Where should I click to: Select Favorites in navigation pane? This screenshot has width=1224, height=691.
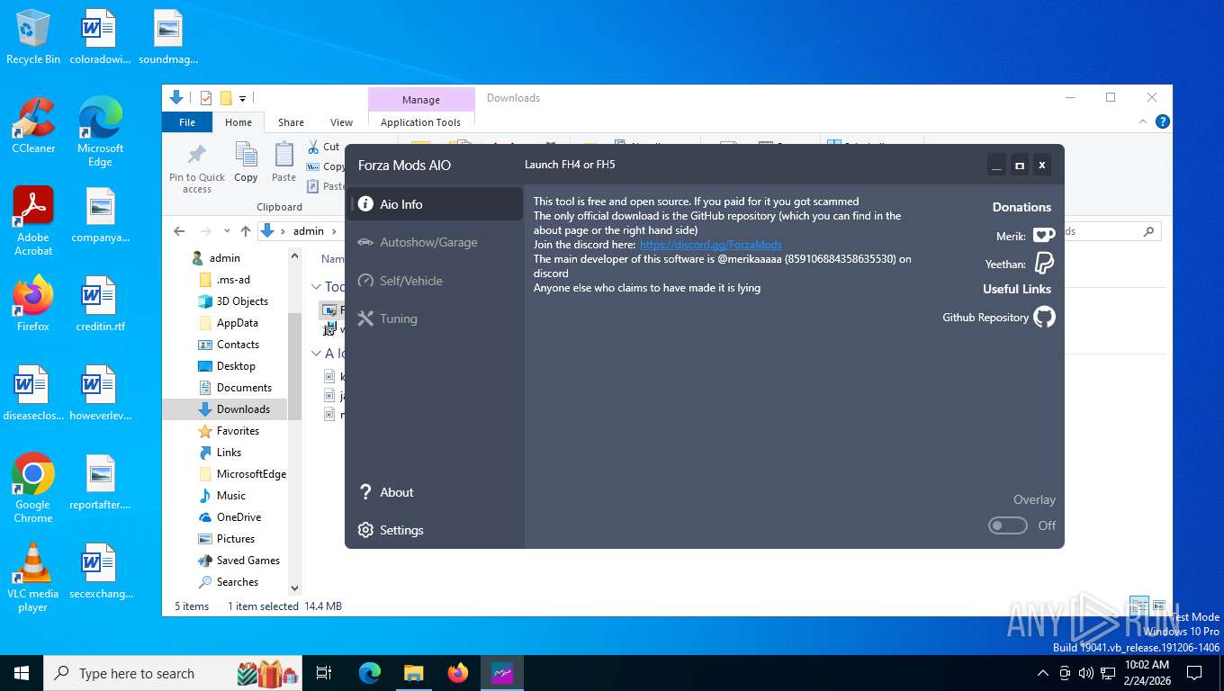click(x=238, y=431)
